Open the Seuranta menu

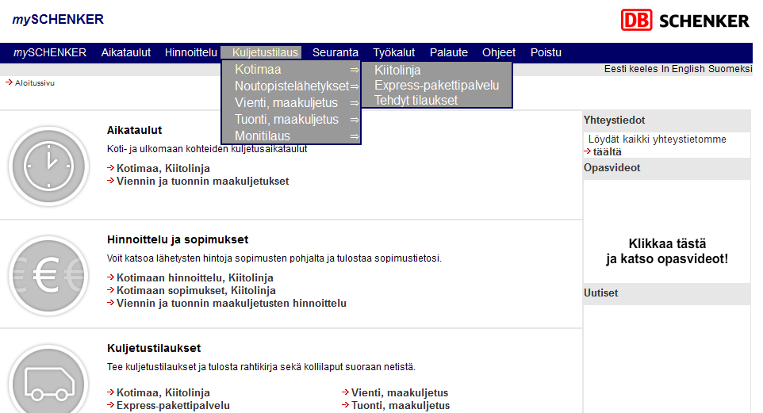point(335,52)
